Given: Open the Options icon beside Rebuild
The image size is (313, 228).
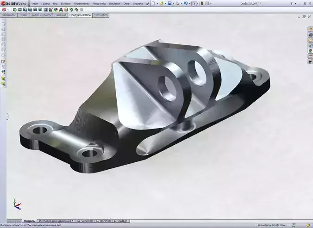Looking at the screenshot, I should pyautogui.click(x=207, y=3).
